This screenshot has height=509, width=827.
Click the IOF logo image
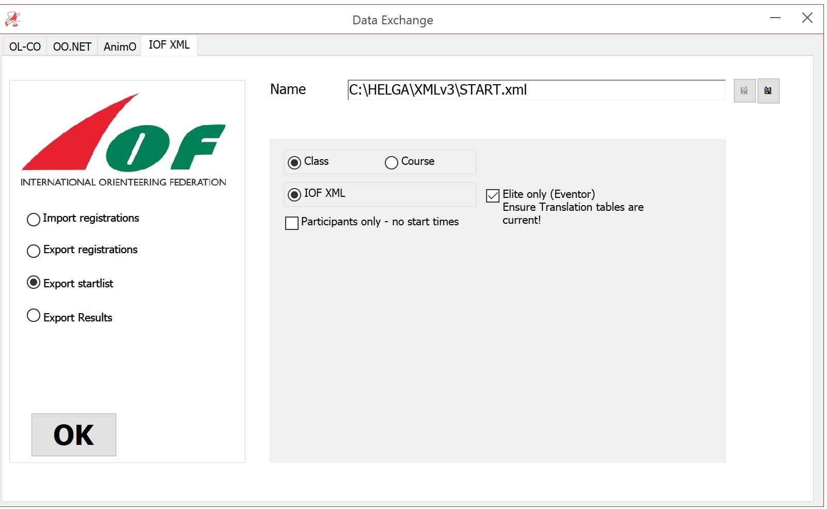123,140
